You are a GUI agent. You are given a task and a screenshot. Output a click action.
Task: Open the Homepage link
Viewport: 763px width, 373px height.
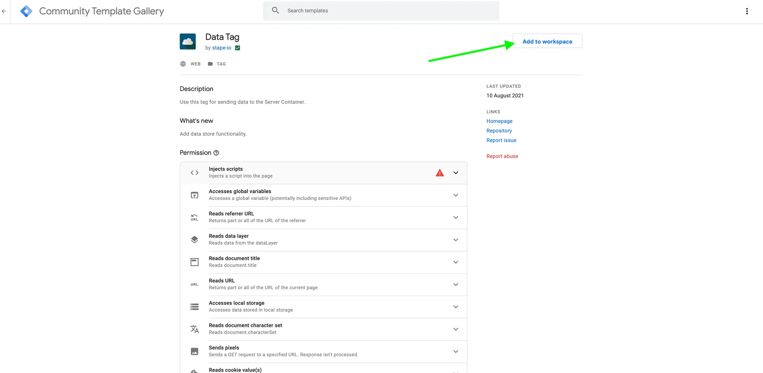click(x=499, y=121)
